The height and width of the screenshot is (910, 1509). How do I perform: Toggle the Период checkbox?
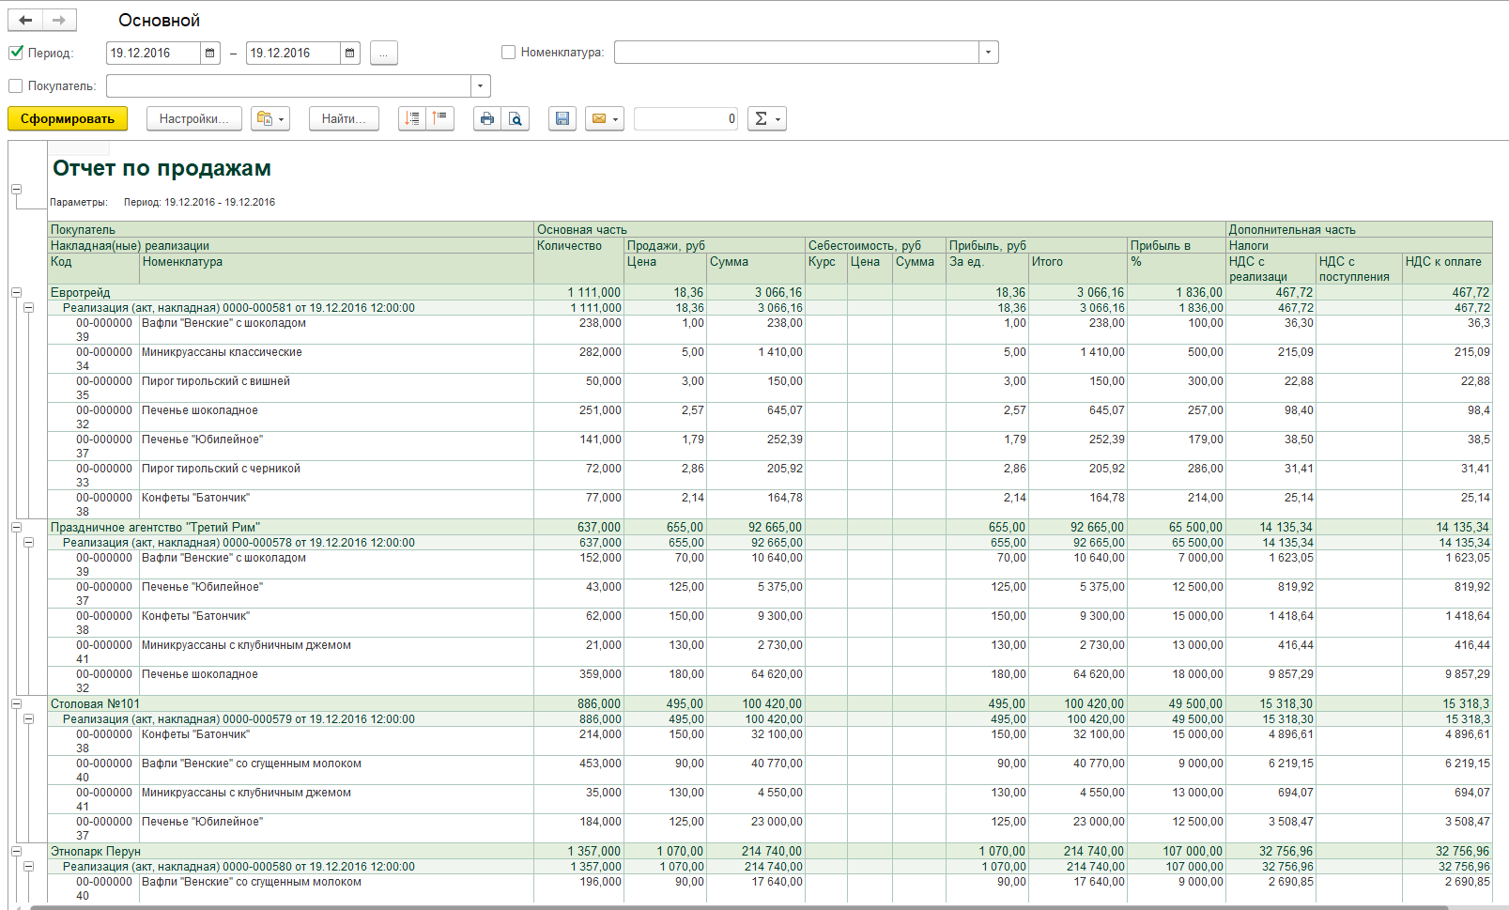click(x=16, y=53)
